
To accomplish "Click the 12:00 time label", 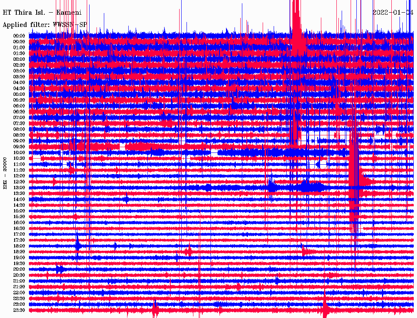I will (x=19, y=176).
